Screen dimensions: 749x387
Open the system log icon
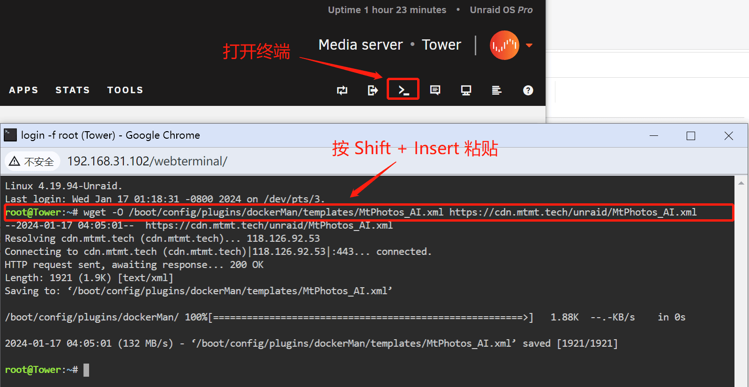pyautogui.click(x=496, y=90)
